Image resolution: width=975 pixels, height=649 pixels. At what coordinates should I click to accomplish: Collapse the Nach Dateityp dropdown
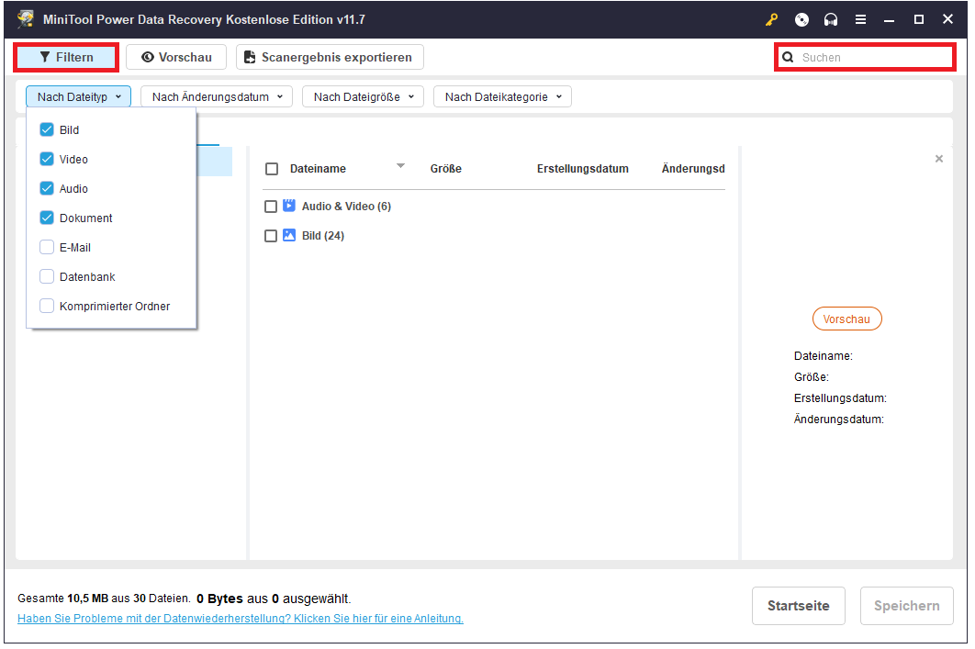(x=78, y=97)
